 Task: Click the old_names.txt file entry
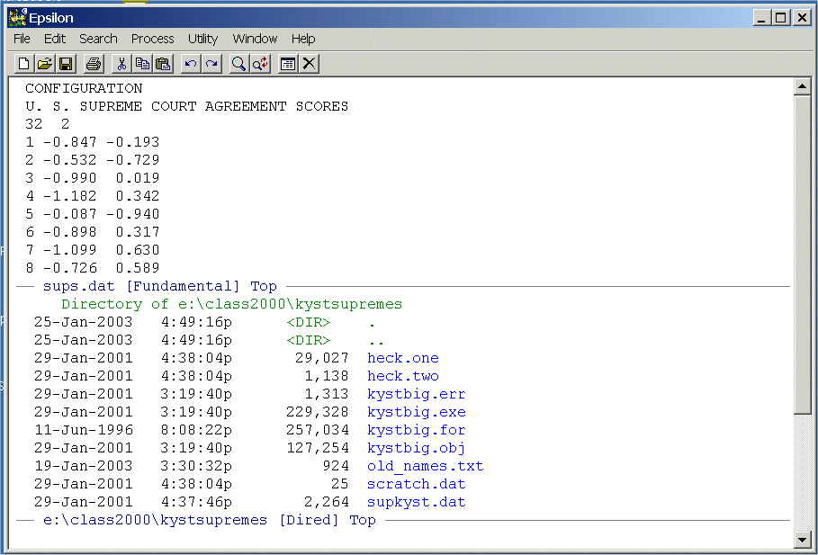(425, 466)
